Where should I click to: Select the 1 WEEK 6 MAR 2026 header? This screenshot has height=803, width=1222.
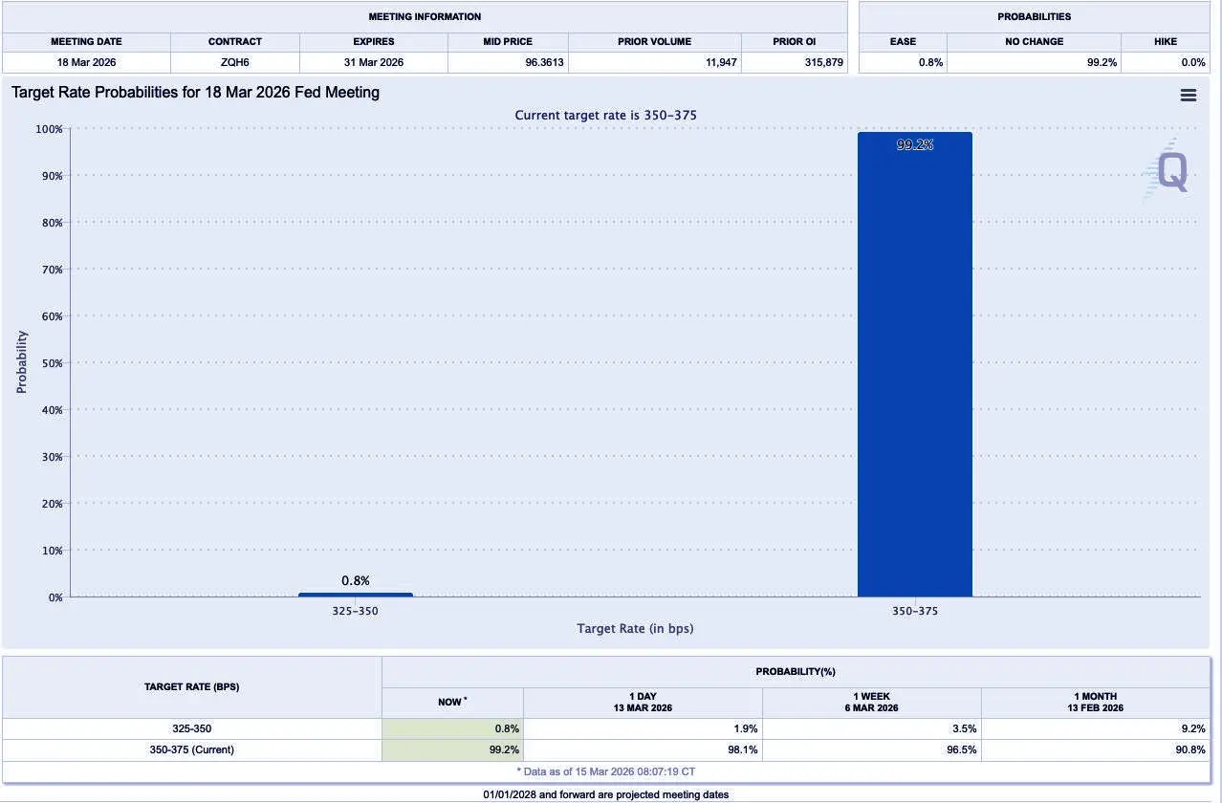872,703
